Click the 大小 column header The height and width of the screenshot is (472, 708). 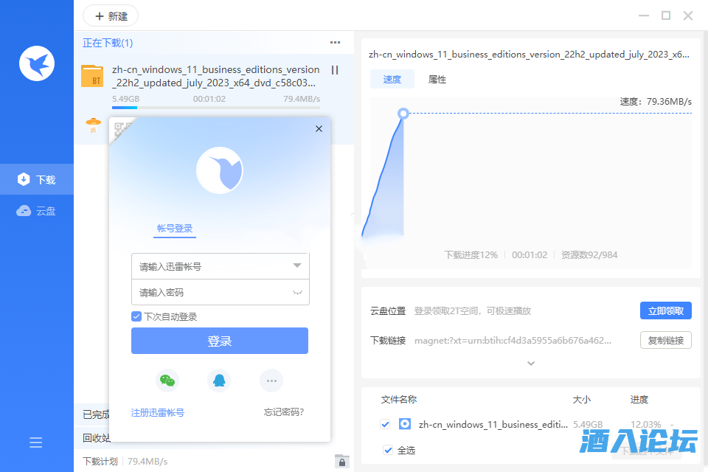(x=582, y=399)
